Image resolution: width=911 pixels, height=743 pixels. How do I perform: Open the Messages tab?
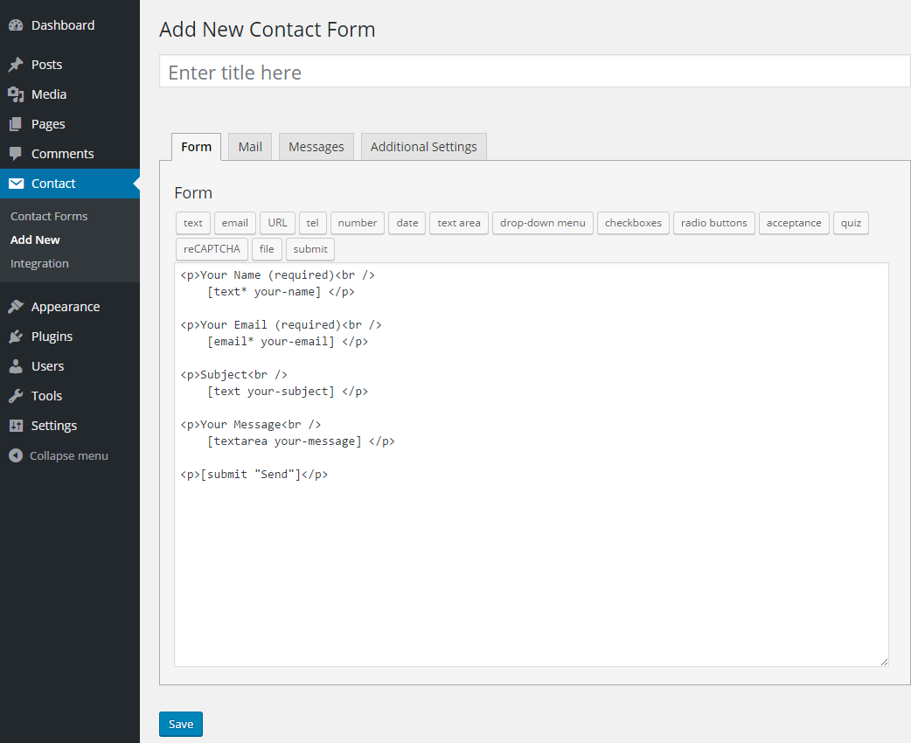pyautogui.click(x=316, y=146)
